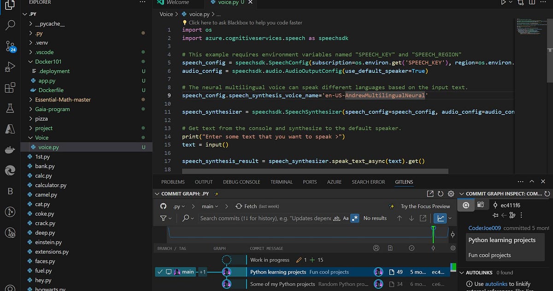The height and width of the screenshot is (291, 553).
Task: Click CoderJoe009 author link
Action: pos(484,228)
